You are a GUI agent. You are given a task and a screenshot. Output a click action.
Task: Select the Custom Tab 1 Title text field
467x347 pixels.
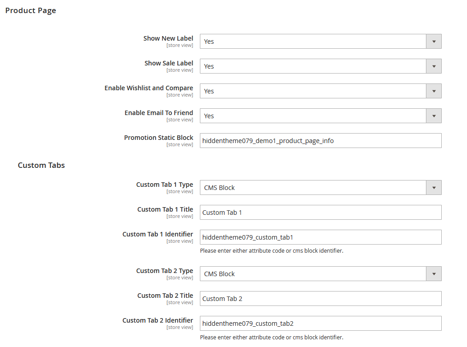pyautogui.click(x=320, y=212)
